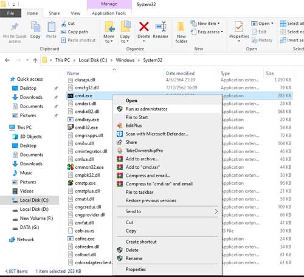Click the New folder icon
The image size is (304, 277).
pos(181,27)
